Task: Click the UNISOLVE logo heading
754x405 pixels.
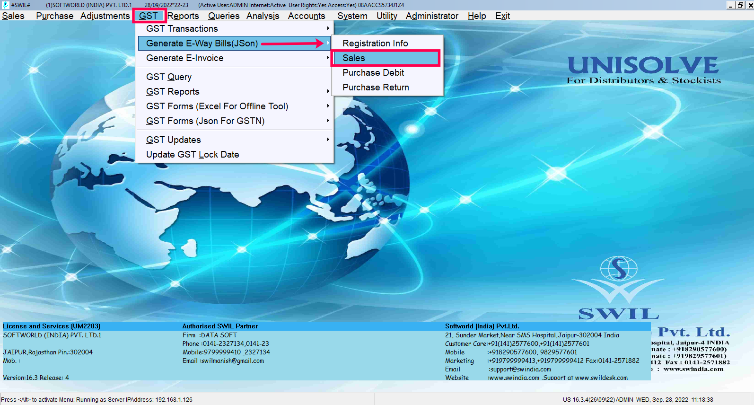Action: tap(643, 65)
